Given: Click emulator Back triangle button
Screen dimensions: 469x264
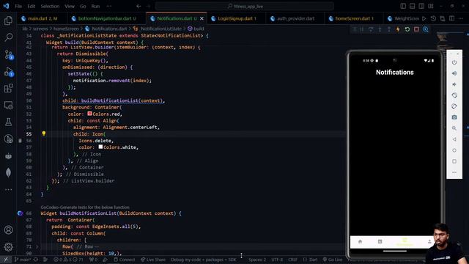Looking at the screenshot, I should [x=454, y=139].
